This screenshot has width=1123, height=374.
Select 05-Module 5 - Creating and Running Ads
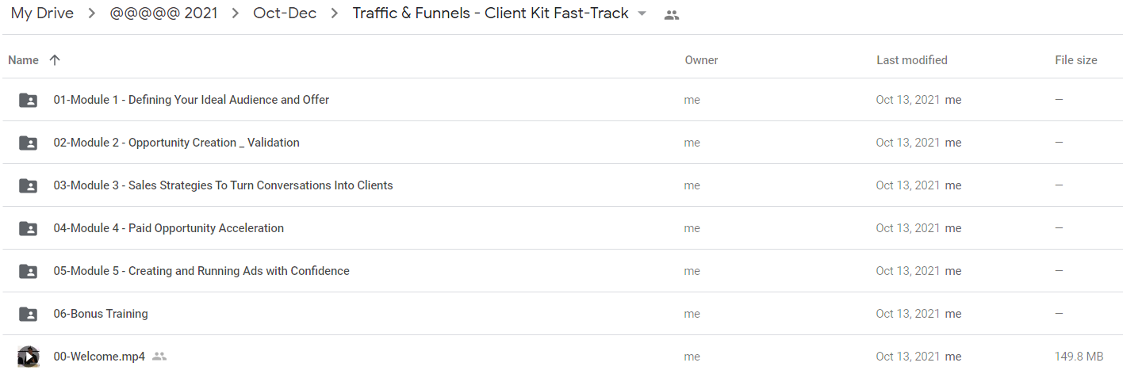[201, 271]
